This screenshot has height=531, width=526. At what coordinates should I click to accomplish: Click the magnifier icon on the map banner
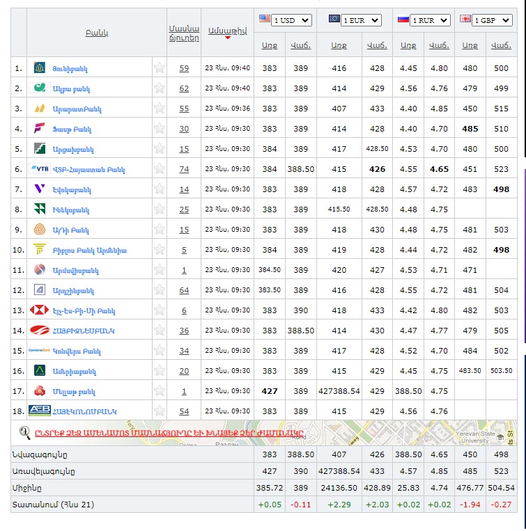24,433
